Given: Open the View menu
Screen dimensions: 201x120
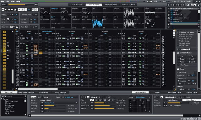Looking at the screenshot, I should [x=13, y=1].
